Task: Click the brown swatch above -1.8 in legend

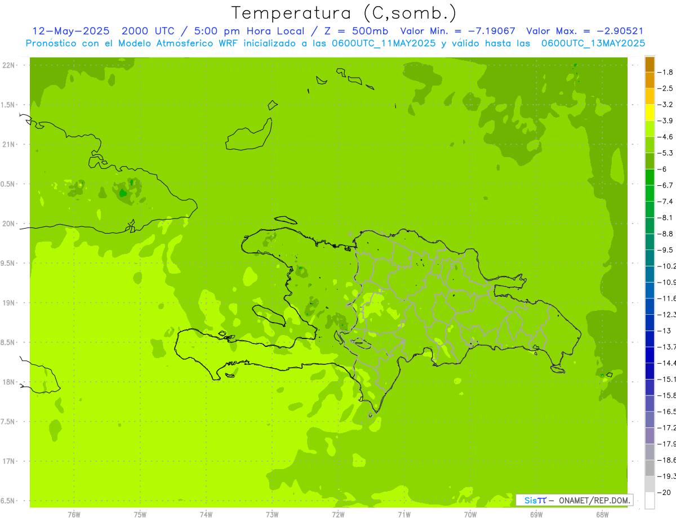Action: click(650, 64)
